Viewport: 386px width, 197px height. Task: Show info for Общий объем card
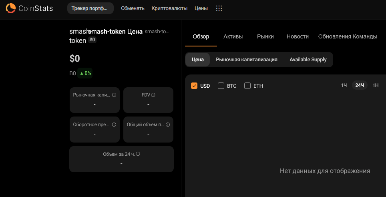coord(168,125)
